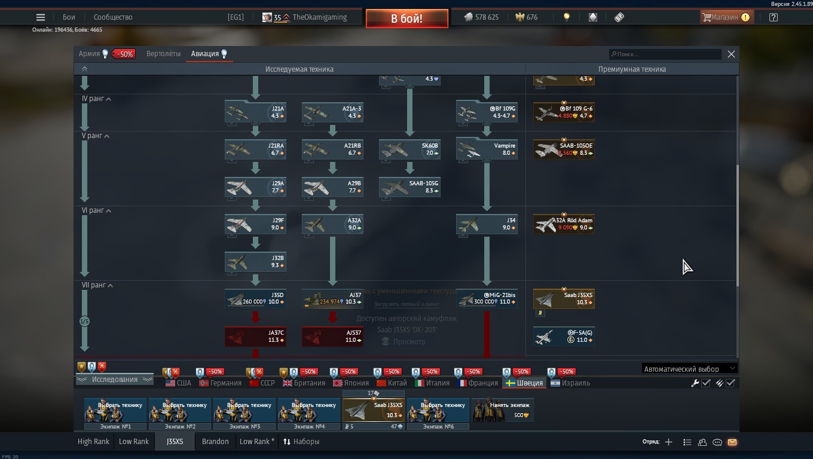The image size is (813, 459).
Task: Toggle the auto-repair checkbox beside the wrench
Action: (x=706, y=383)
